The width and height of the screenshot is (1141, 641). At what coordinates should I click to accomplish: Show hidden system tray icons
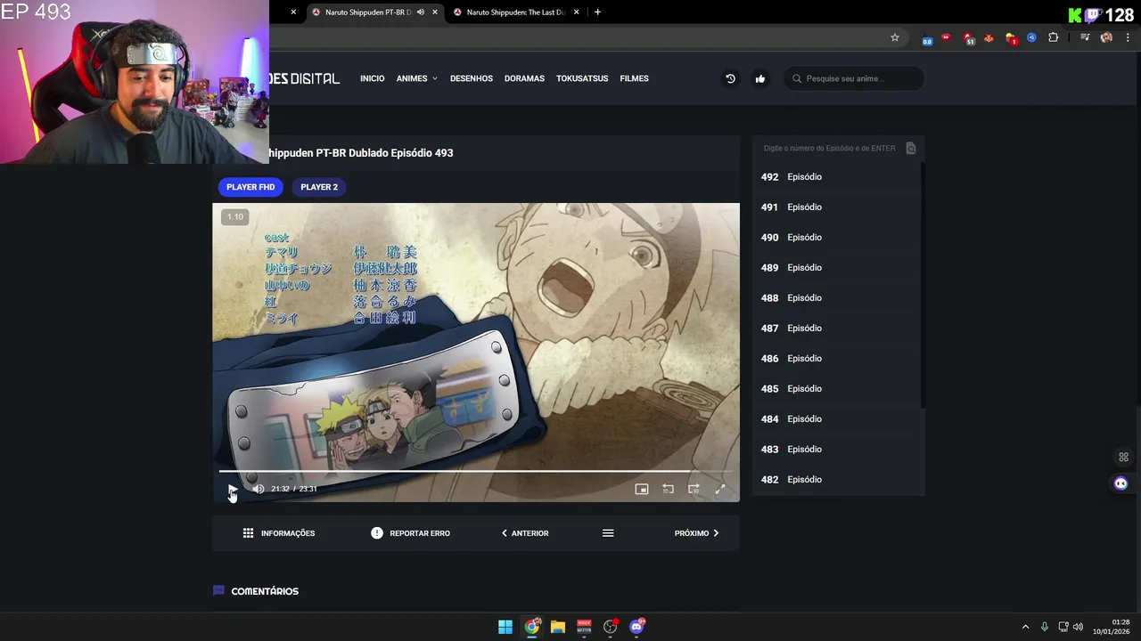point(1025,627)
